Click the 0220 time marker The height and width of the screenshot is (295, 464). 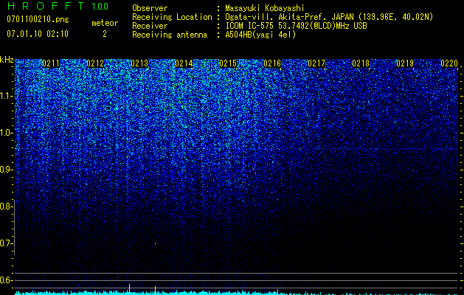coord(449,63)
